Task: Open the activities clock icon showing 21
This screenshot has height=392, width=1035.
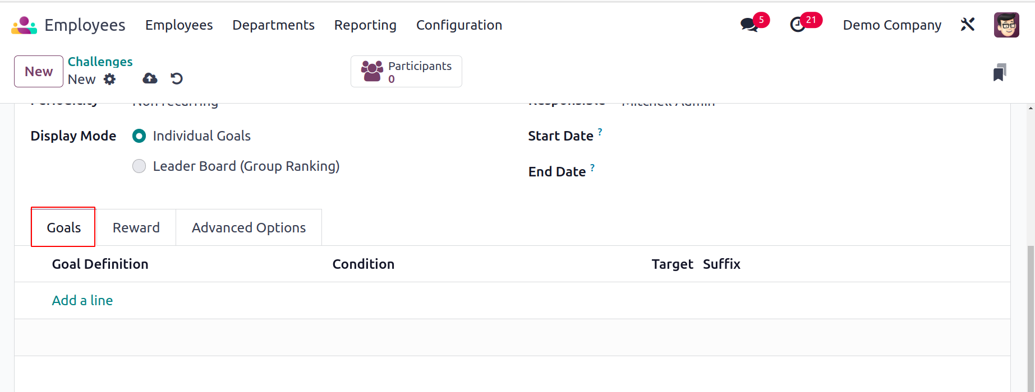Action: [798, 25]
